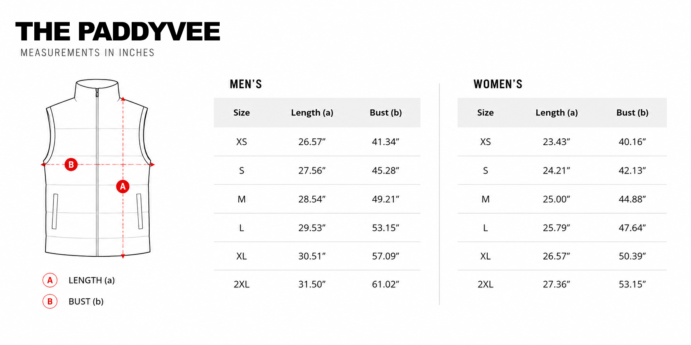Click the left pocket on the vest drawing
Screen dimensions: 691x345
tap(55, 211)
